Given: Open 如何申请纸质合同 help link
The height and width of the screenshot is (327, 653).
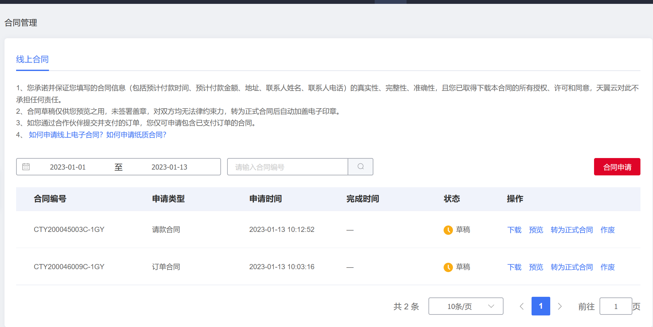Looking at the screenshot, I should [136, 135].
